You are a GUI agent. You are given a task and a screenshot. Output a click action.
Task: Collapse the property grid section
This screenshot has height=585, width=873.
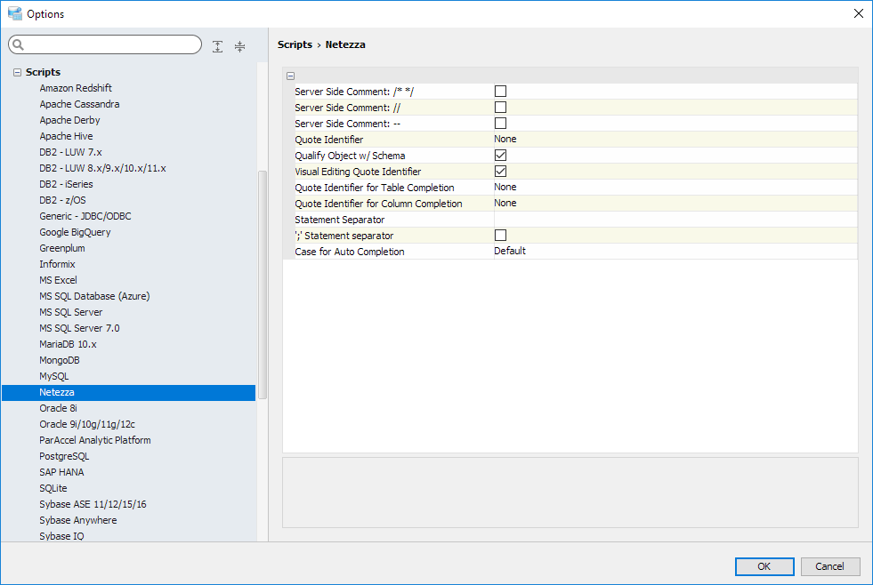(290, 76)
